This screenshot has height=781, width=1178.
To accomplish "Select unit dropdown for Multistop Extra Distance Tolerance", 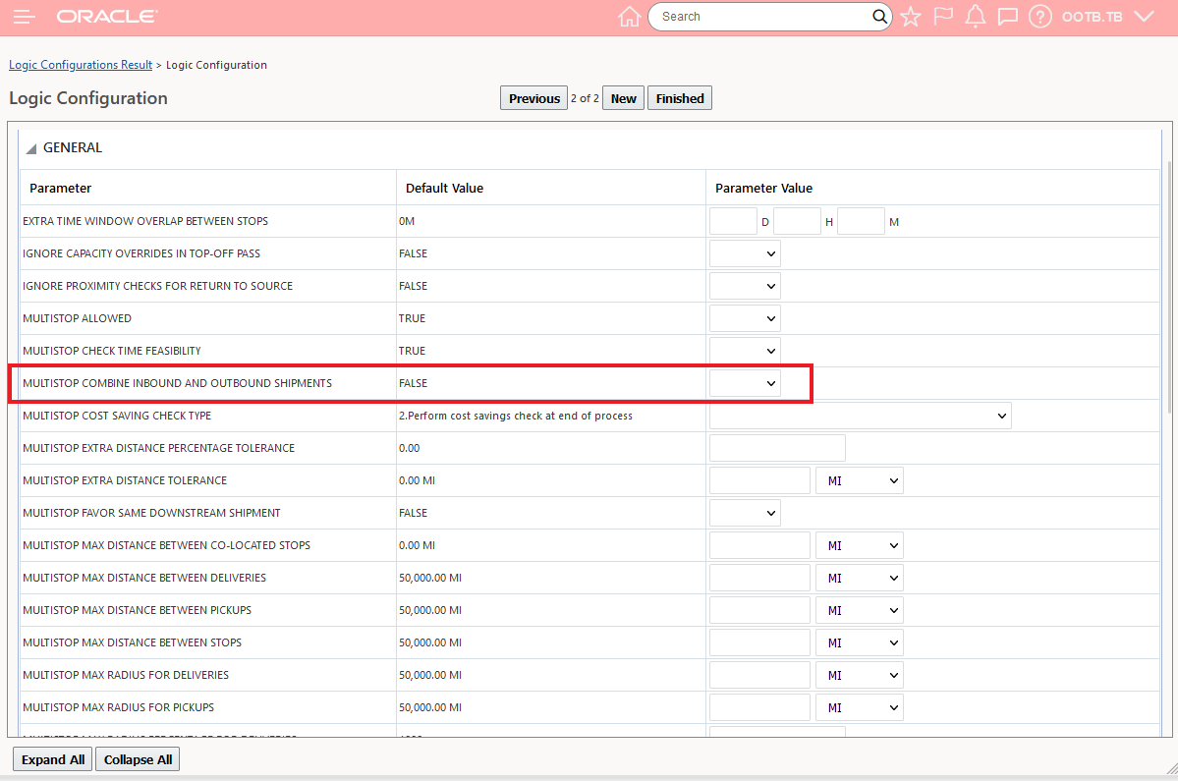I will click(860, 480).
